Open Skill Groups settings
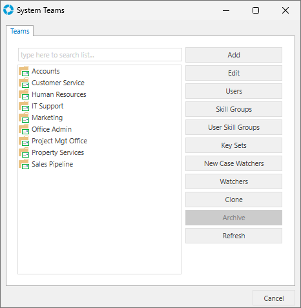 tap(234, 109)
